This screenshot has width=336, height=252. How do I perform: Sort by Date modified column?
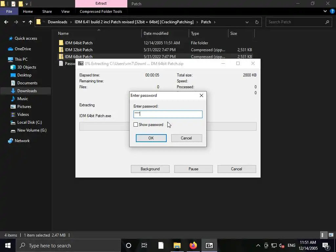tap(156, 33)
